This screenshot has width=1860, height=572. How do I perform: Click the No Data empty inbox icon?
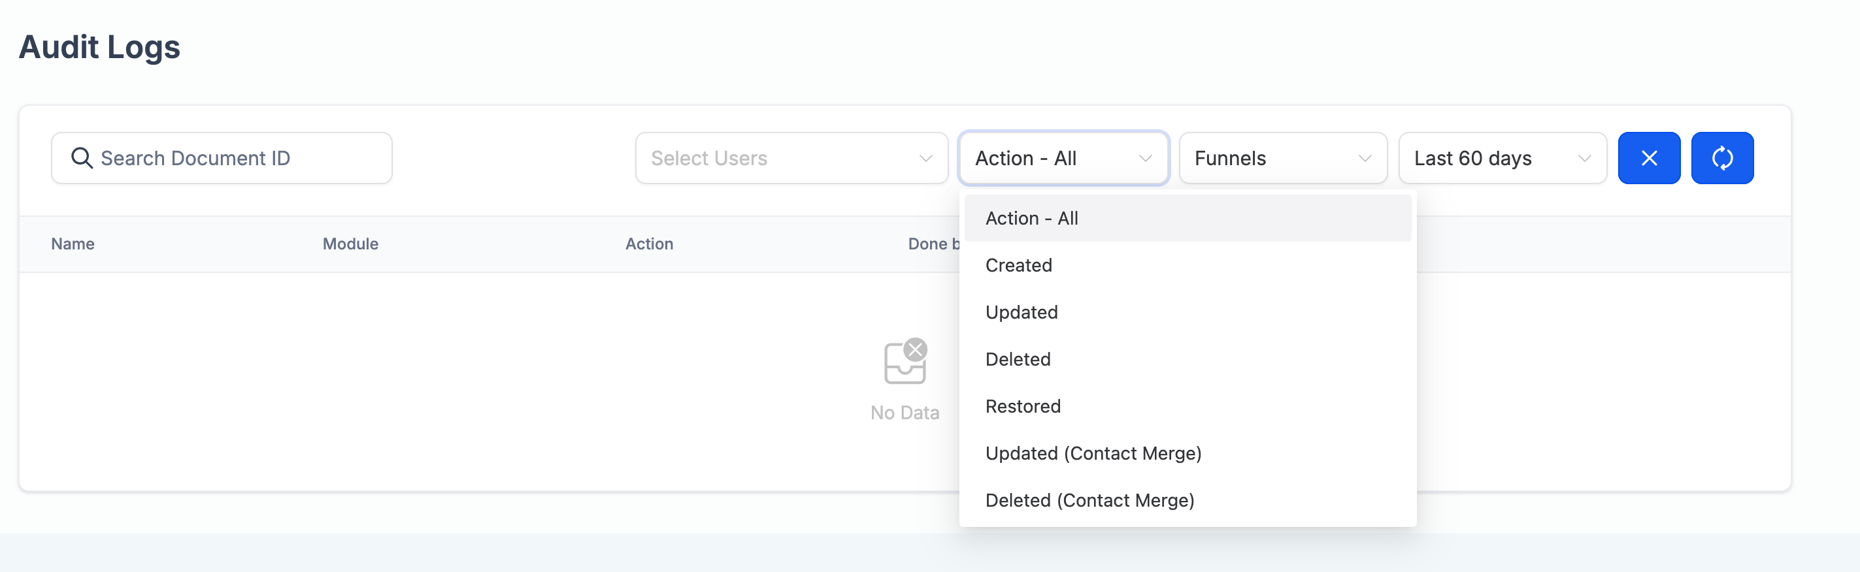[905, 361]
